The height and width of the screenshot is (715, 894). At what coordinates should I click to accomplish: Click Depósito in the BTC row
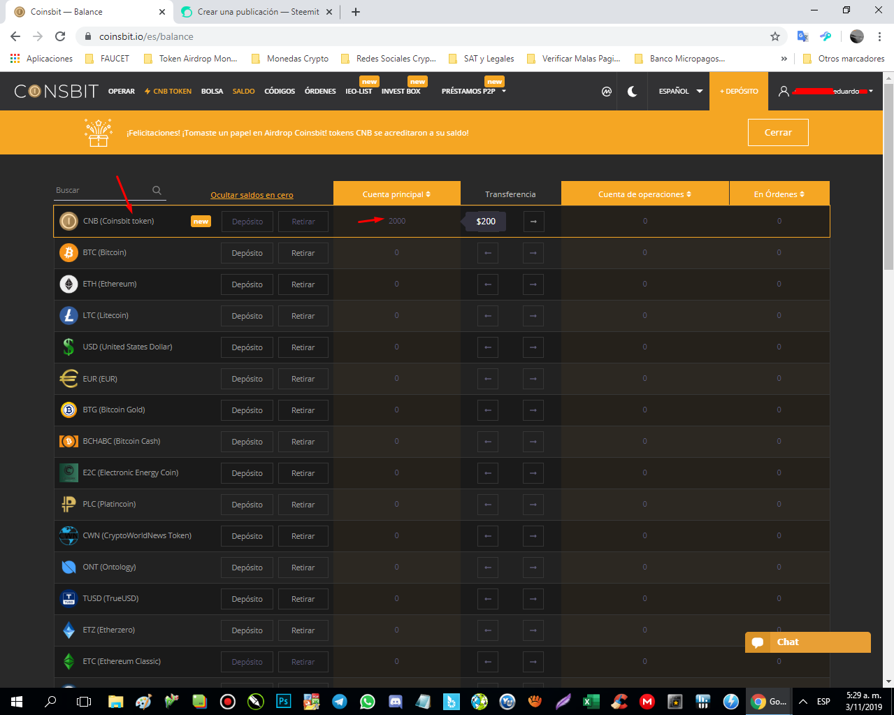point(247,253)
